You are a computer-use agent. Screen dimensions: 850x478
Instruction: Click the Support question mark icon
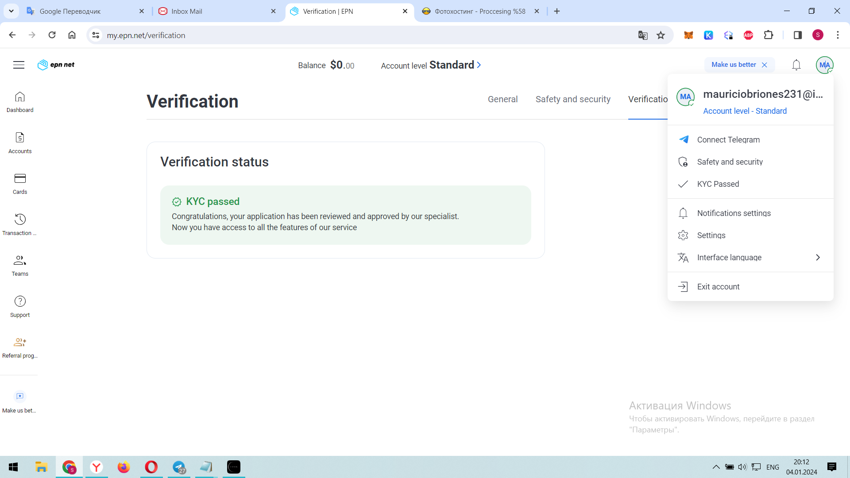coord(20,301)
